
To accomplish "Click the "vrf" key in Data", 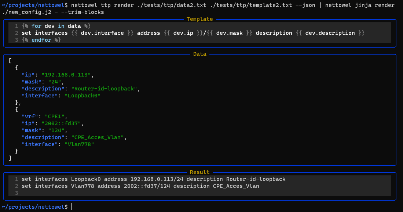I will pyautogui.click(x=30, y=116).
